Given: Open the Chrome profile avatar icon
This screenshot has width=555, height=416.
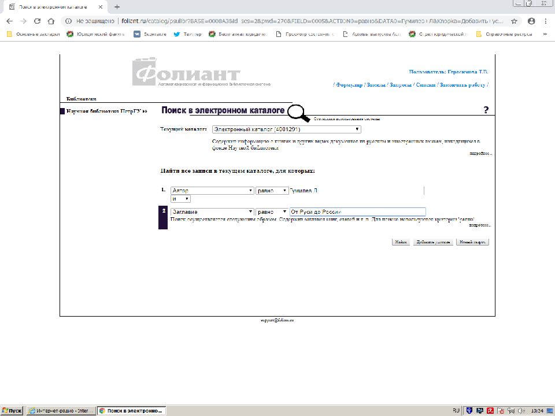Looking at the screenshot, I should click(531, 21).
